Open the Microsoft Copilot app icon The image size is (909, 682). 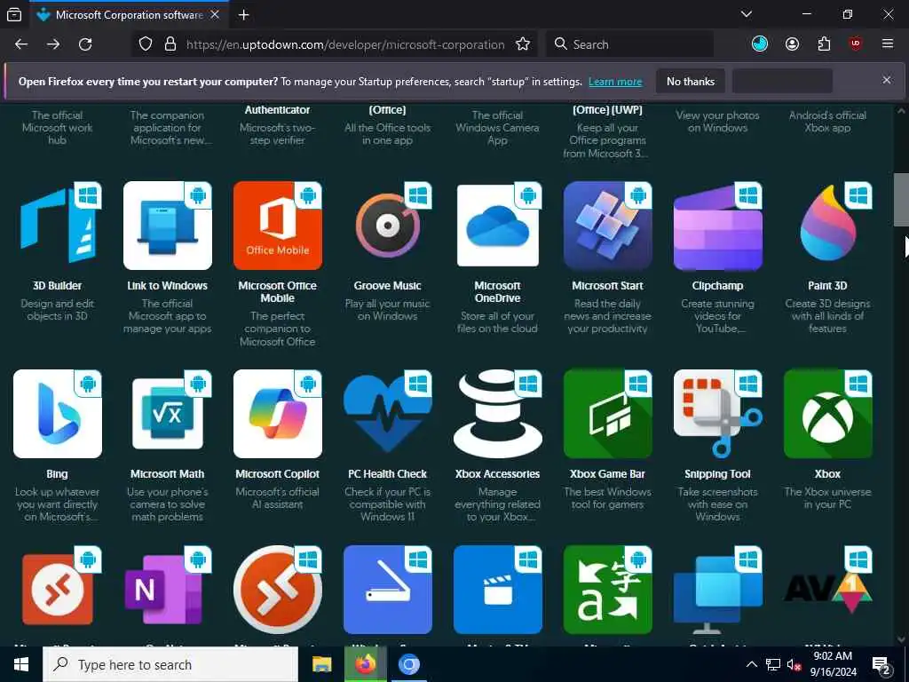pyautogui.click(x=278, y=414)
